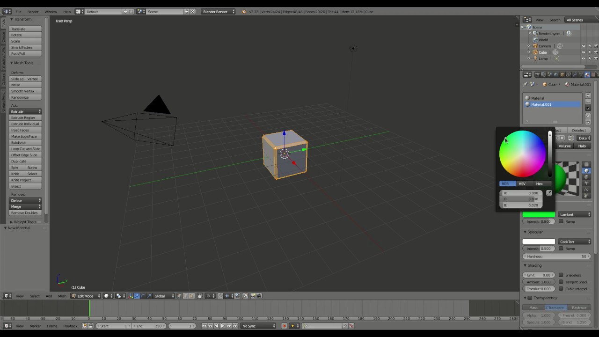Image resolution: width=599 pixels, height=337 pixels.
Task: Move material slot up arrow
Action: 588,116
